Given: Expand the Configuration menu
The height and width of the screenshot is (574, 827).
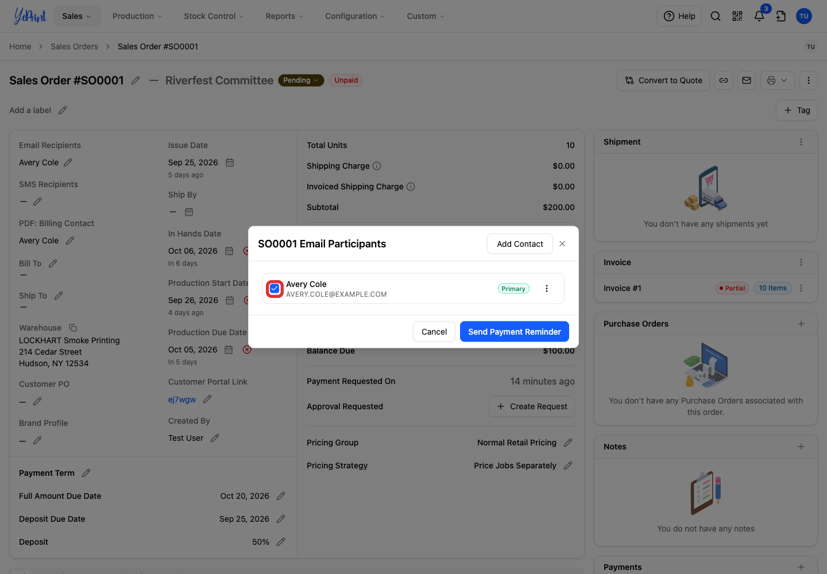Looking at the screenshot, I should (x=355, y=16).
